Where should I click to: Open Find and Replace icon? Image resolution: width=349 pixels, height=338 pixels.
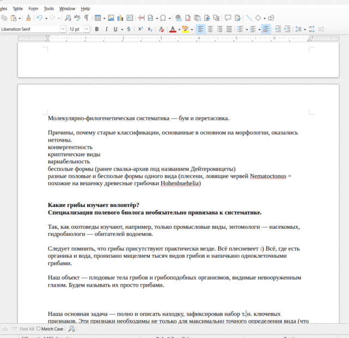[68, 18]
